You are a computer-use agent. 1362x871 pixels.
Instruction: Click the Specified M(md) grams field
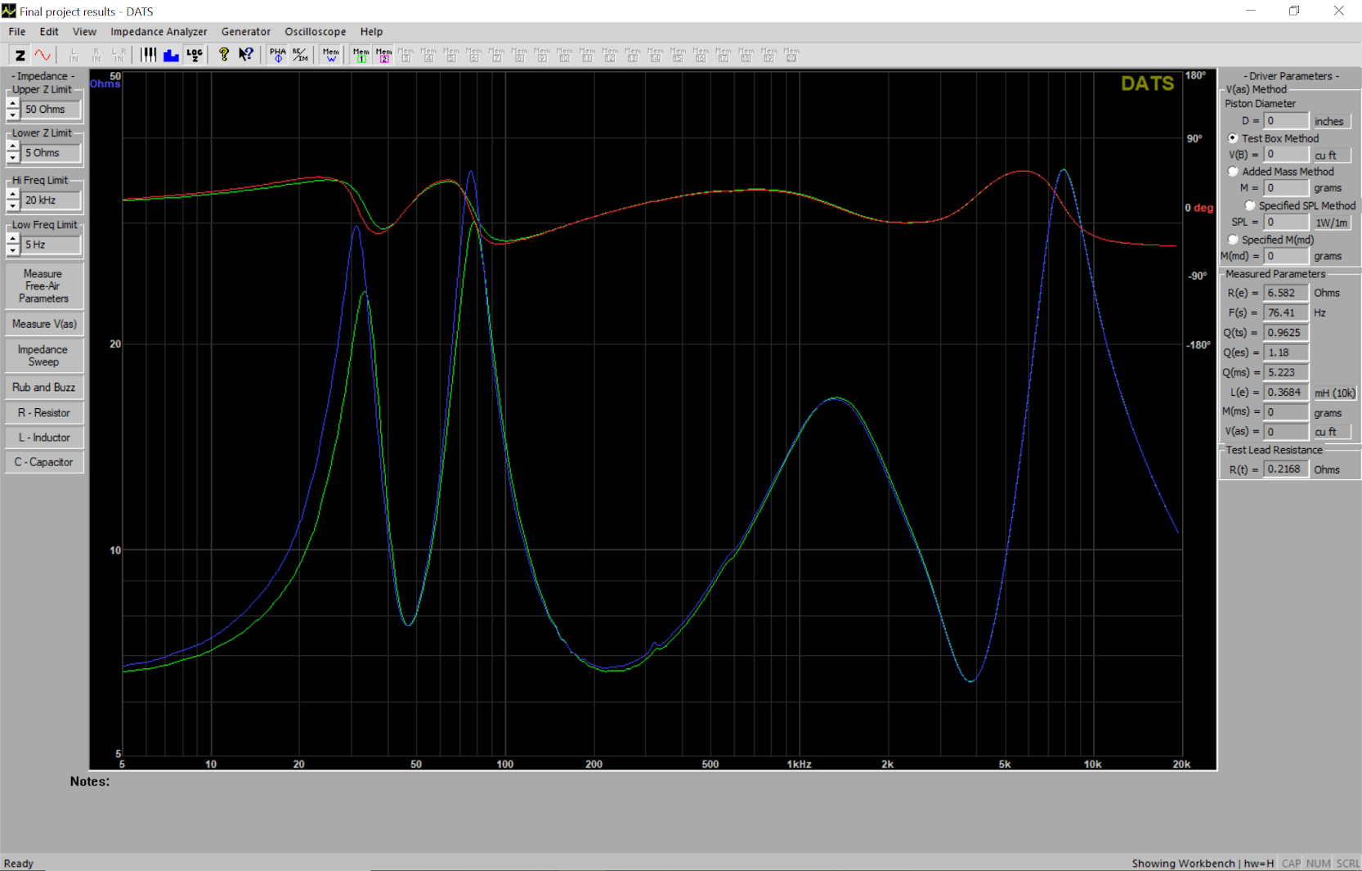(1286, 256)
